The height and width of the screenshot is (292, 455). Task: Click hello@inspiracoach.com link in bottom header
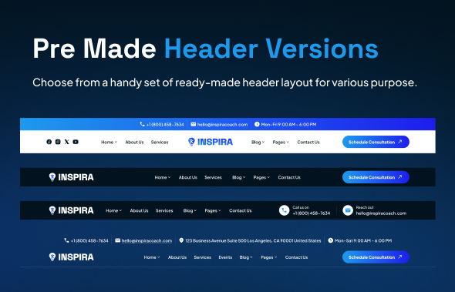point(147,240)
